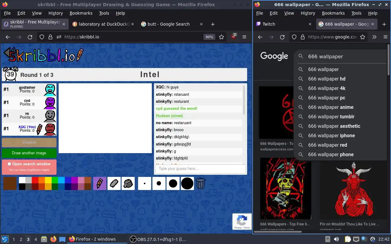Open new tab in Google Firefox window
This screenshot has height=244, width=391.
tap(384, 24)
